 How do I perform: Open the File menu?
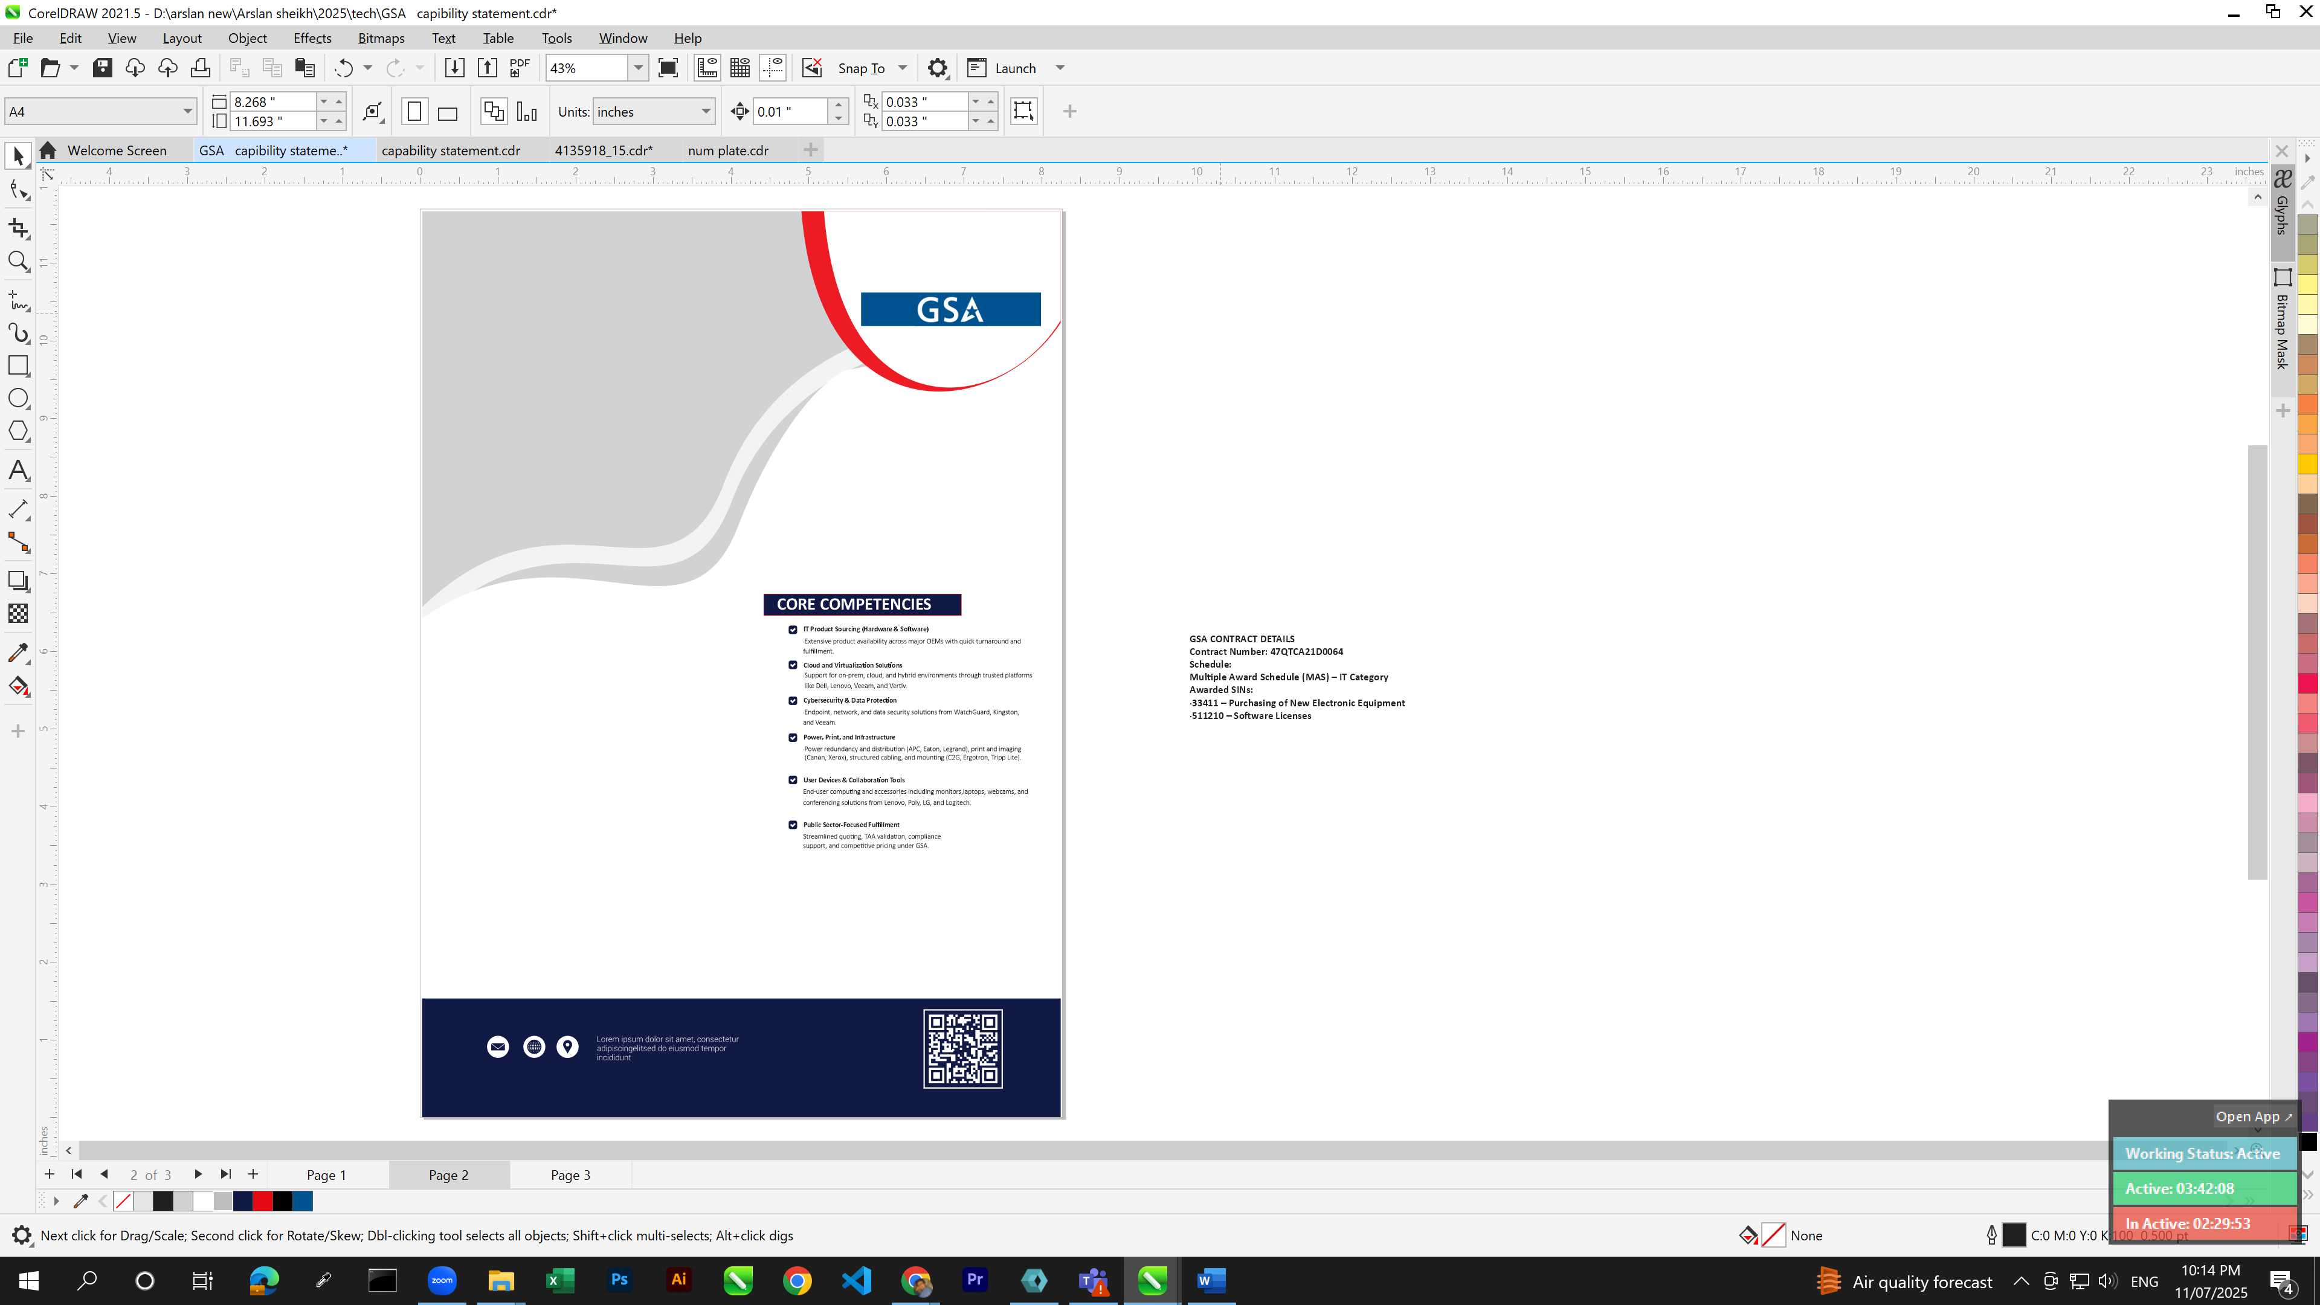click(x=22, y=38)
